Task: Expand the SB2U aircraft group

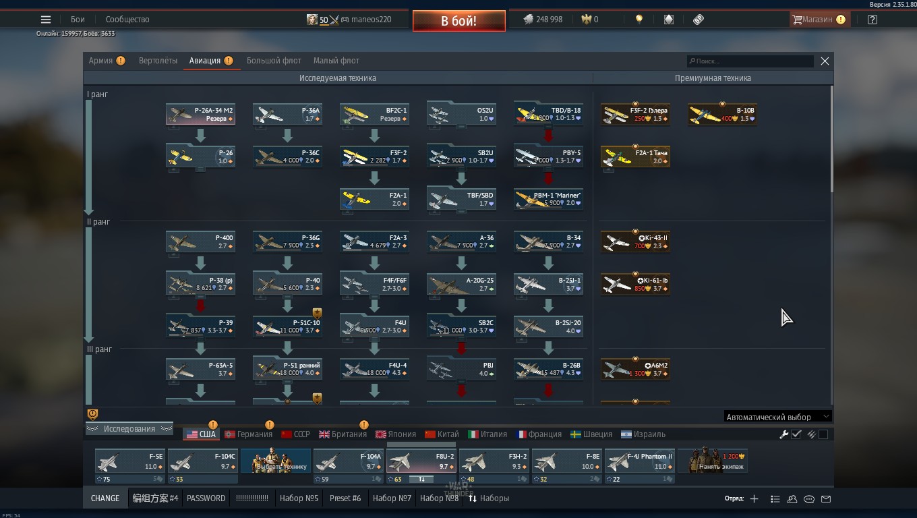Action: coord(461,156)
